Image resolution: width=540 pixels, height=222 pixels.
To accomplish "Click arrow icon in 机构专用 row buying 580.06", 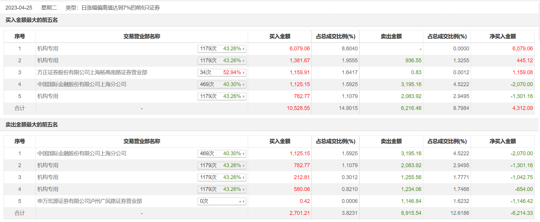I will (244, 190).
